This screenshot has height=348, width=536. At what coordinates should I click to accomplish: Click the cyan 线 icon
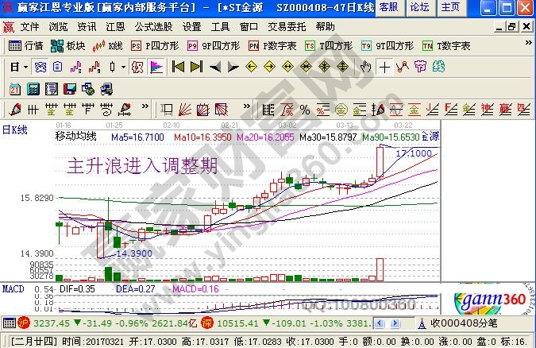tap(438, 67)
